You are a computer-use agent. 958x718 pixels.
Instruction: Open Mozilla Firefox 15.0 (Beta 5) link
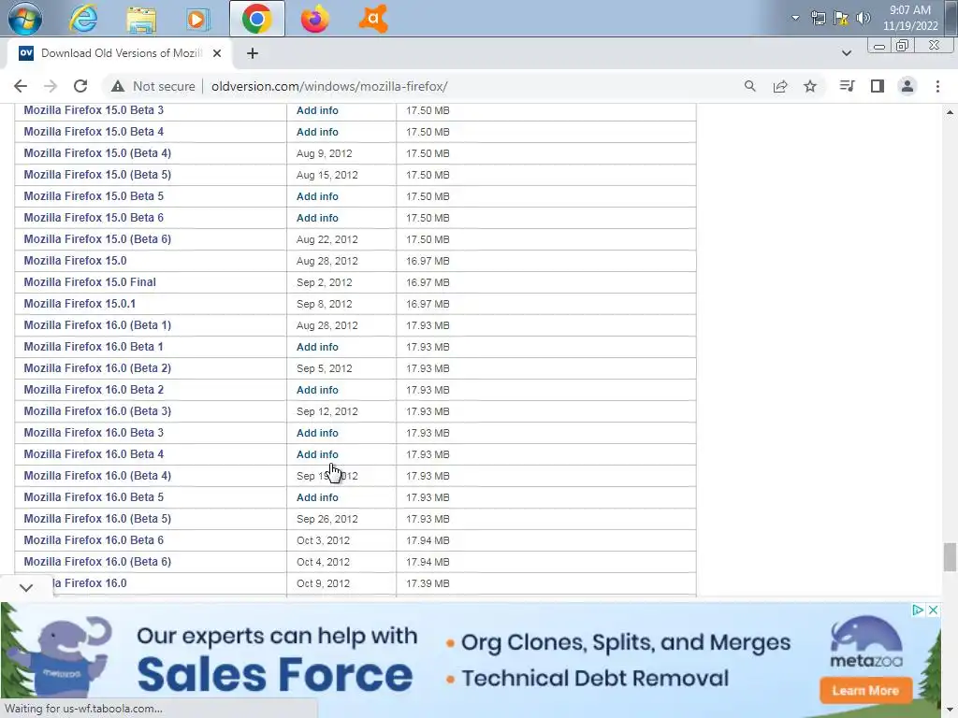pos(97,175)
